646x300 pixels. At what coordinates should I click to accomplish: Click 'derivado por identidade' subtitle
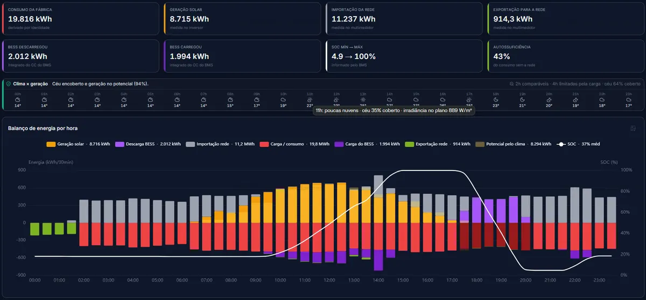coord(29,27)
